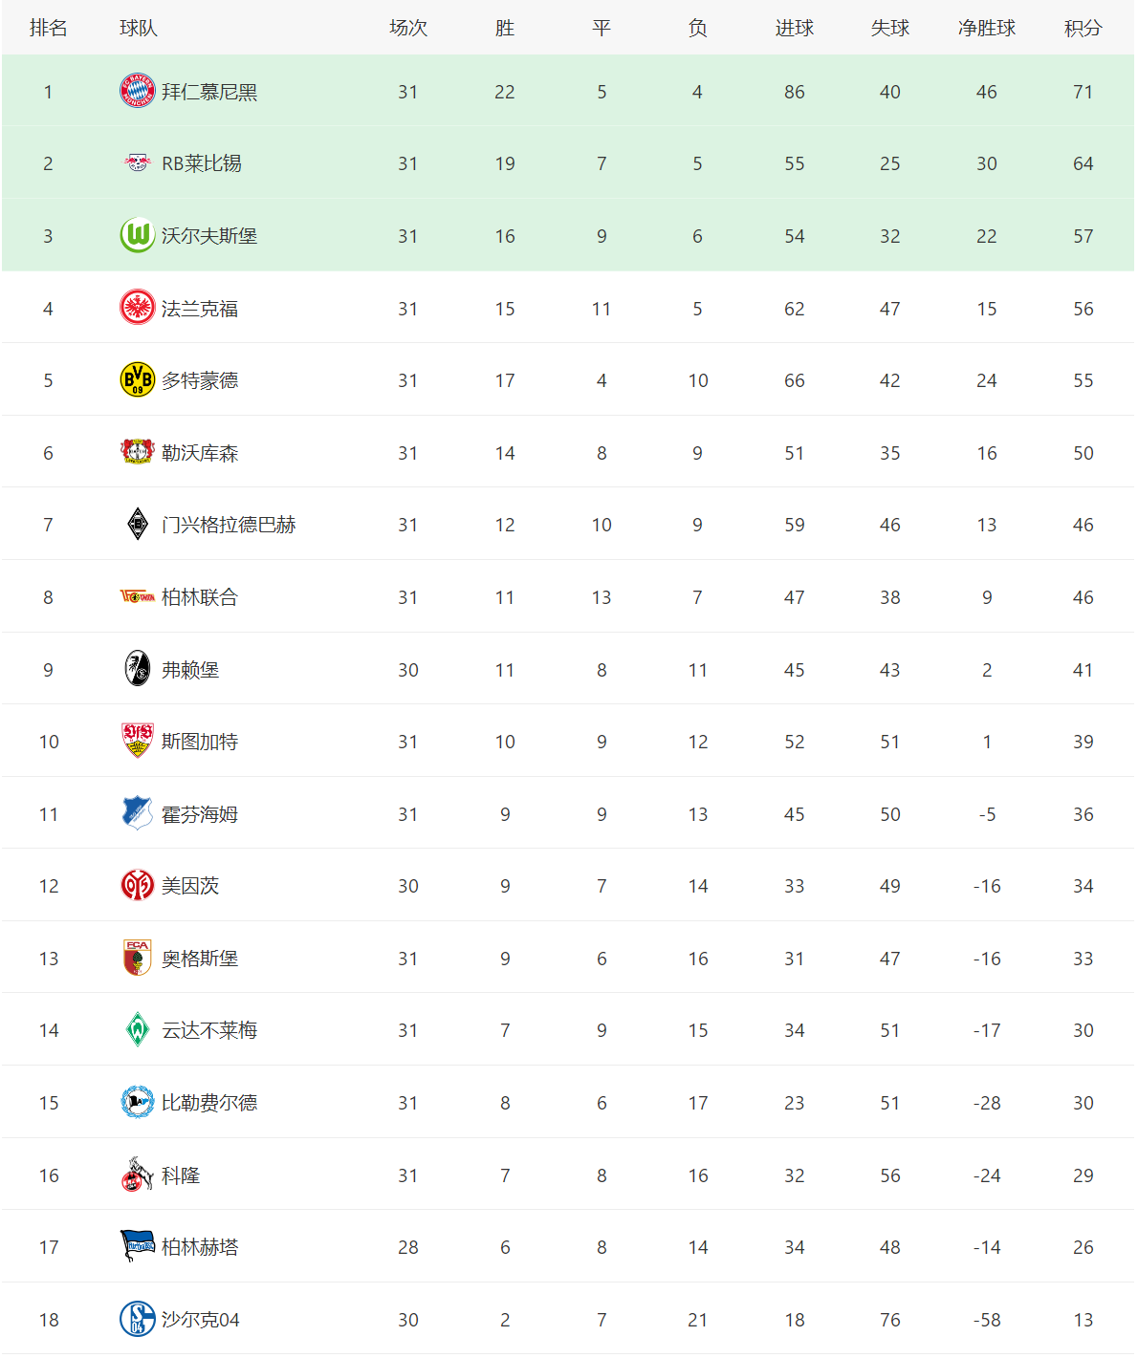Open the 云达不莱梅 team name link

tap(209, 1030)
